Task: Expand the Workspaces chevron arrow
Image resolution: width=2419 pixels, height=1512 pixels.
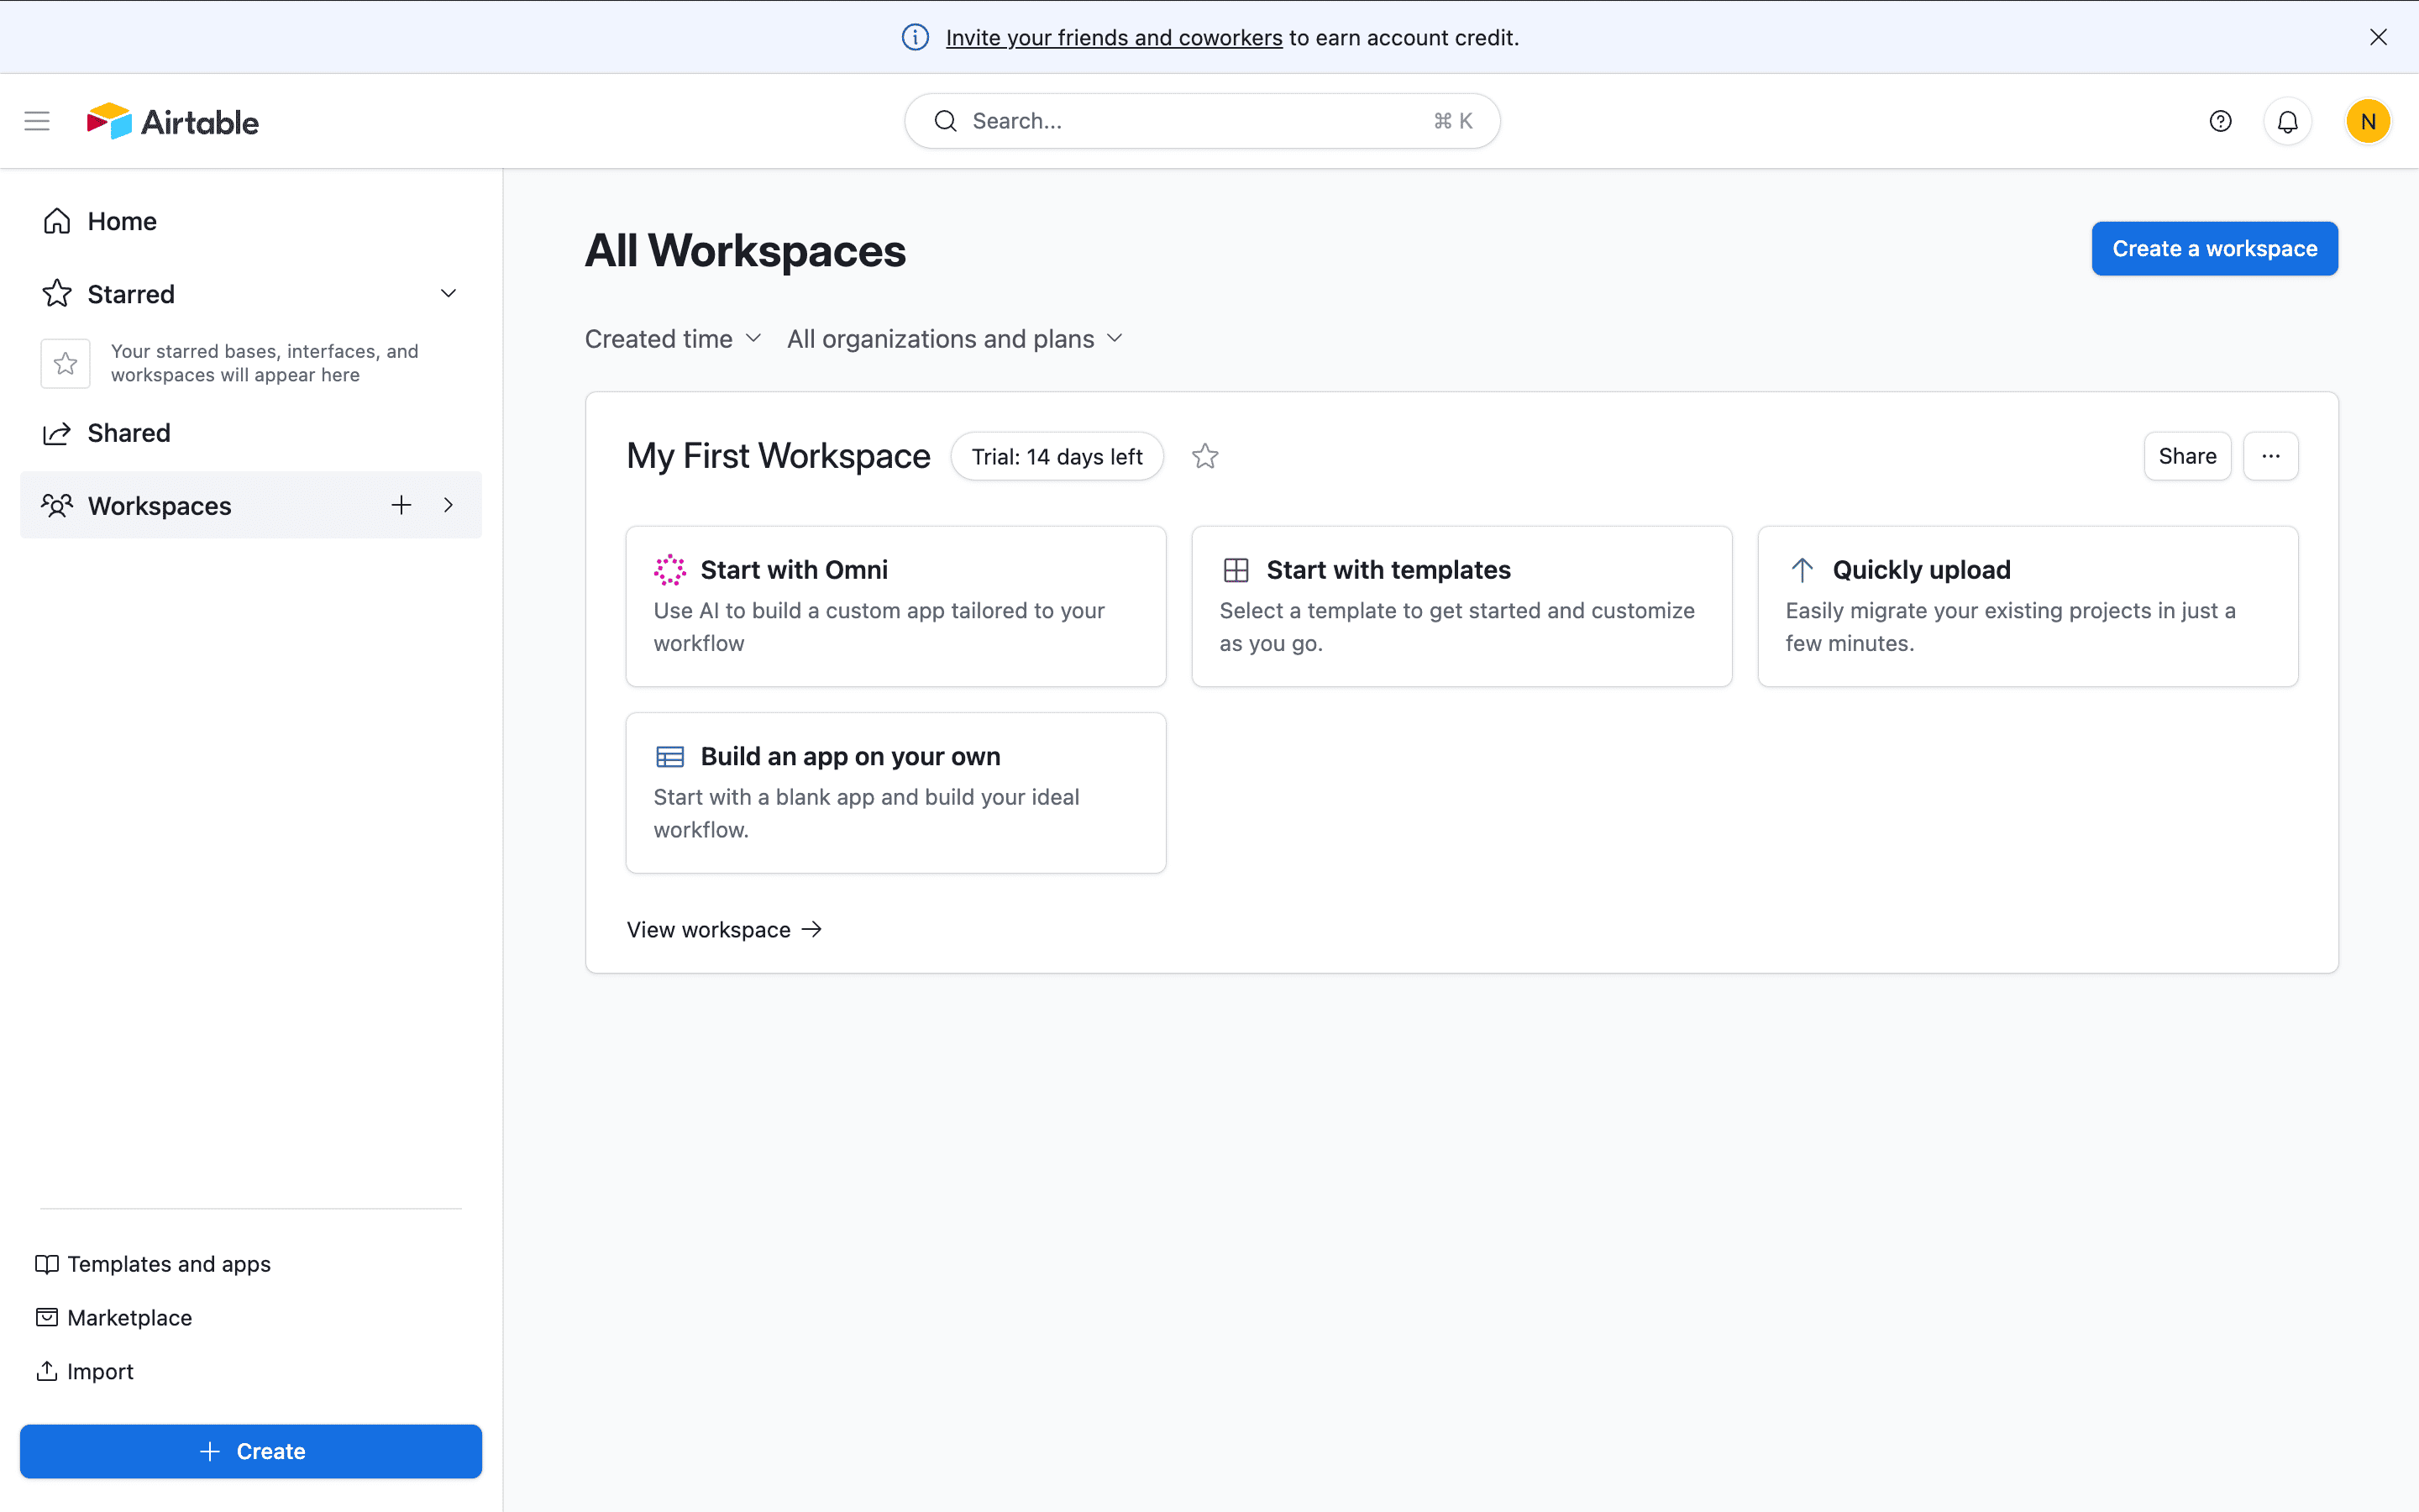Action: (449, 505)
